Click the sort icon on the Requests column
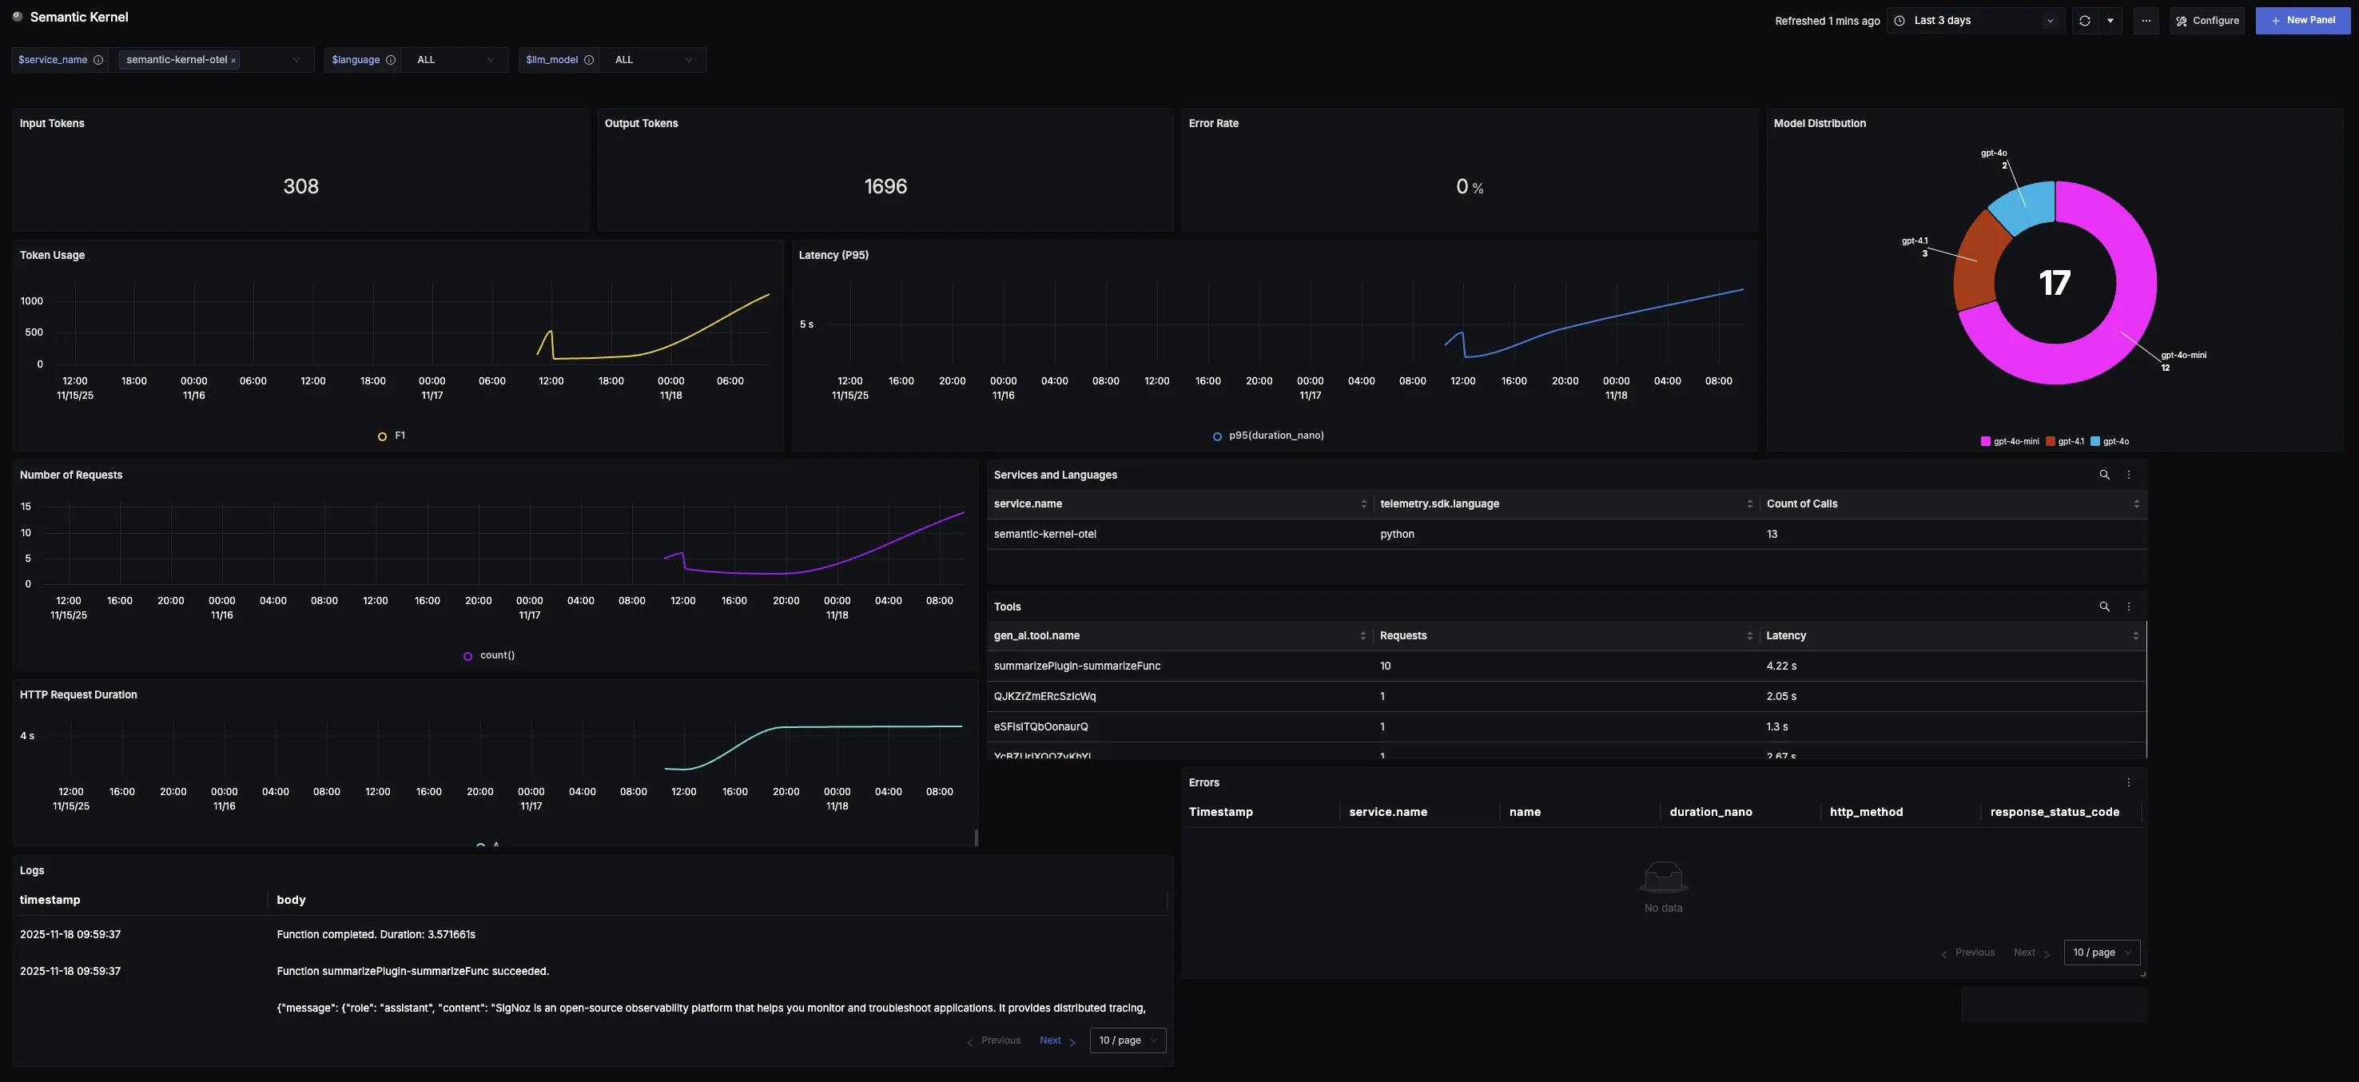This screenshot has width=2359, height=1082. pyautogui.click(x=1750, y=635)
